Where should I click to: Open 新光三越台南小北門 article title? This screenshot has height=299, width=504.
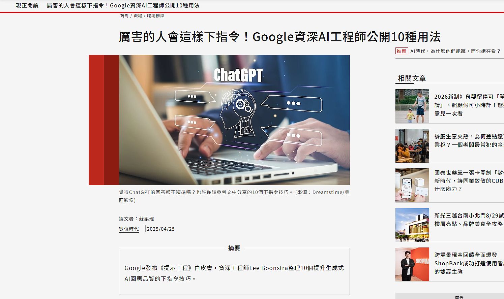coord(469,220)
